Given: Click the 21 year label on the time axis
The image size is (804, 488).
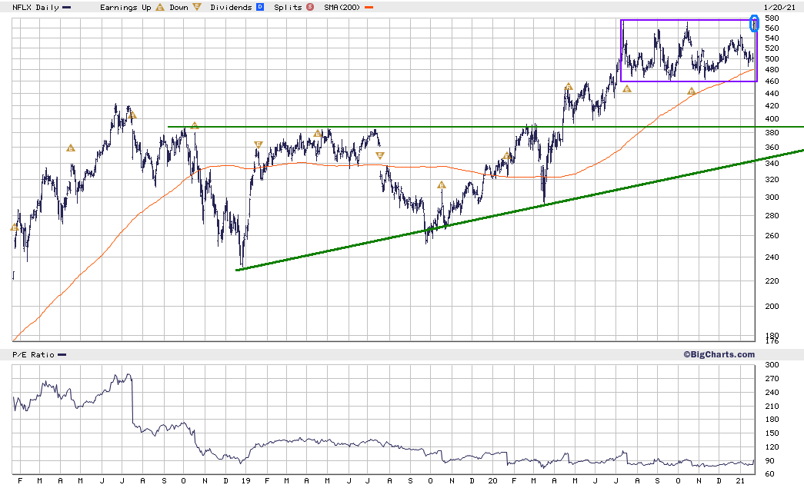Looking at the screenshot, I should 740,481.
